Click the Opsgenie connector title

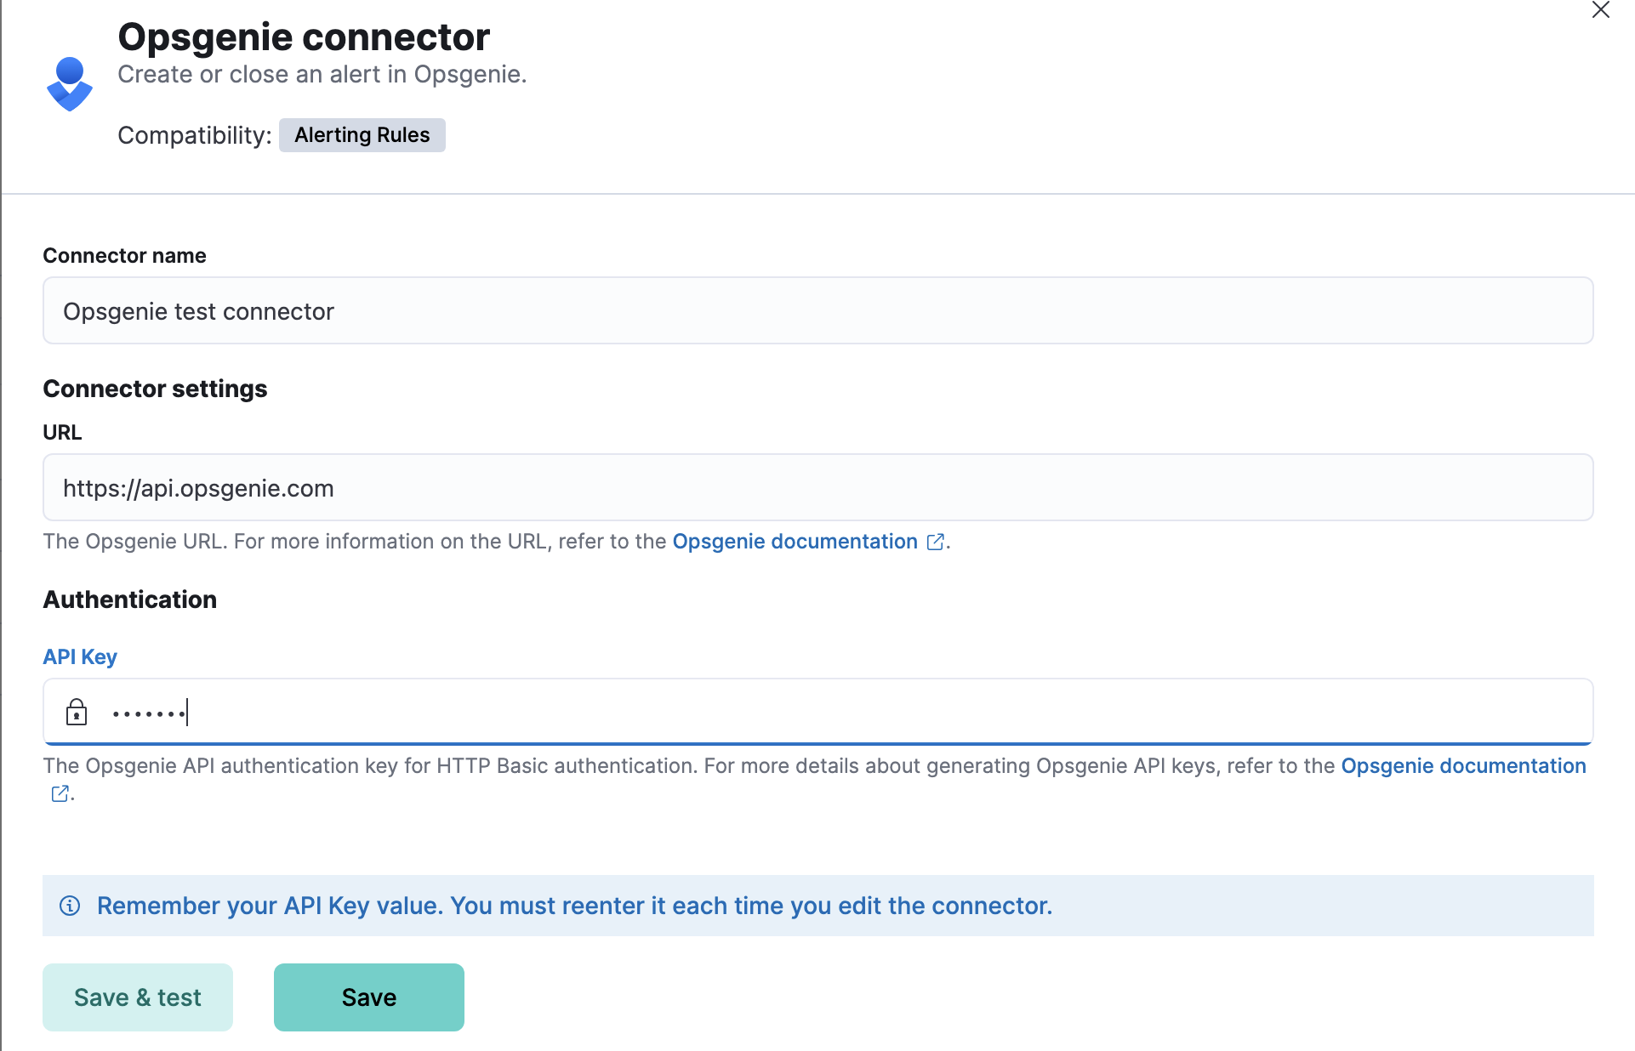(x=303, y=36)
